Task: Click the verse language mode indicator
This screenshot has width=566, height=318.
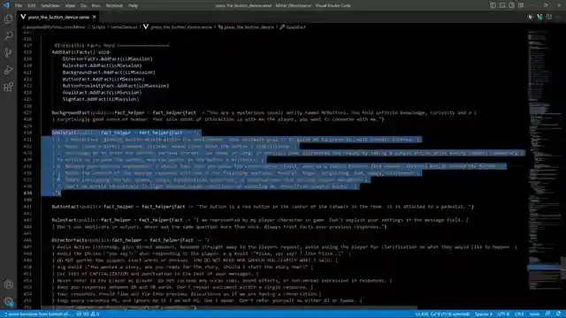Action: click(x=534, y=314)
